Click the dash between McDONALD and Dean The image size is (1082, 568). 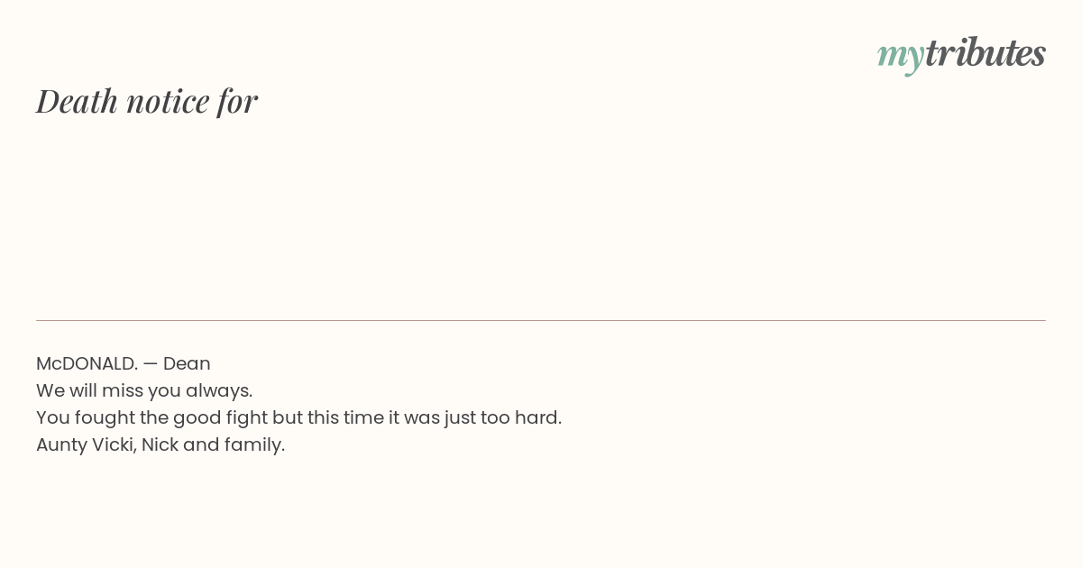point(151,364)
